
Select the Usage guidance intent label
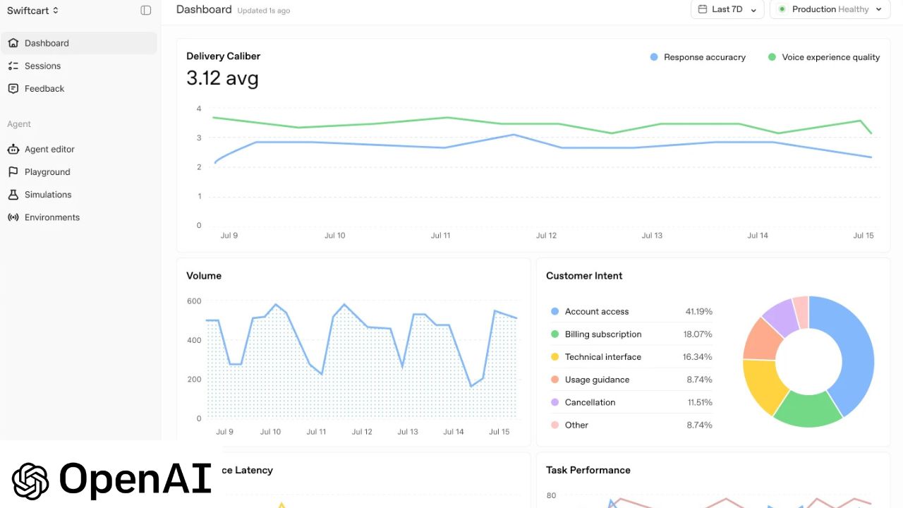click(597, 379)
